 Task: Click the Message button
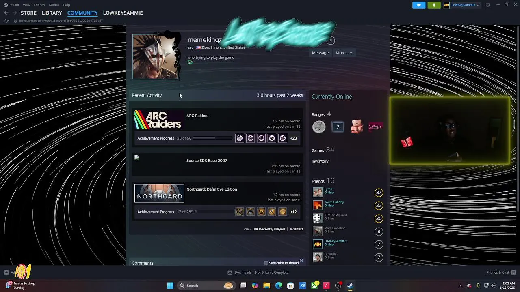coord(320,53)
